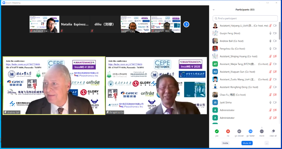Click the camera icon beside Guojin Feng

275,33
